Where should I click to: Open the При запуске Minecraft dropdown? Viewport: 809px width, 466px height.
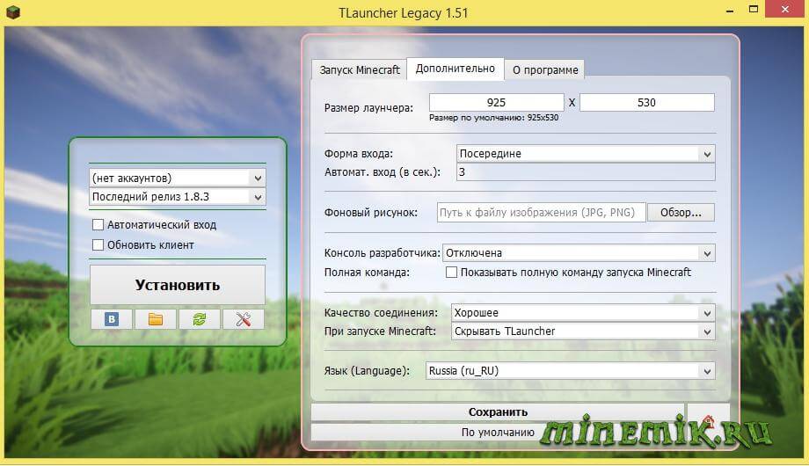pos(583,331)
